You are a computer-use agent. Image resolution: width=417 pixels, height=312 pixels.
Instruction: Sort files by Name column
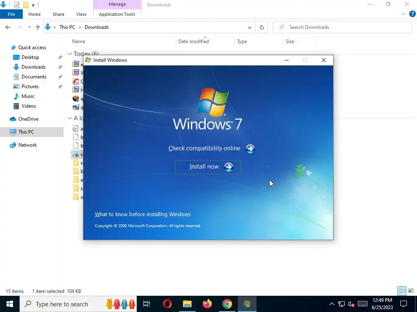coord(79,41)
